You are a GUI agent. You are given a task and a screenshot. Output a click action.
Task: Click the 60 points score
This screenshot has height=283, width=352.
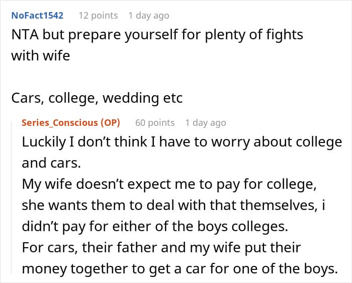click(155, 123)
